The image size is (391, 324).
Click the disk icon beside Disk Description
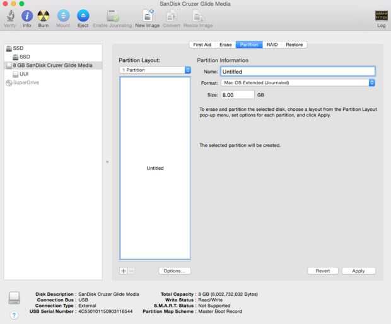(x=15, y=298)
